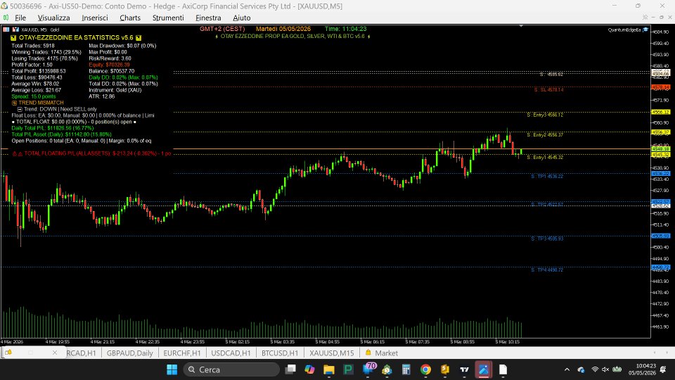Switch to the BTCUSD,H1 chart tab
675x380 pixels.
click(x=280, y=353)
